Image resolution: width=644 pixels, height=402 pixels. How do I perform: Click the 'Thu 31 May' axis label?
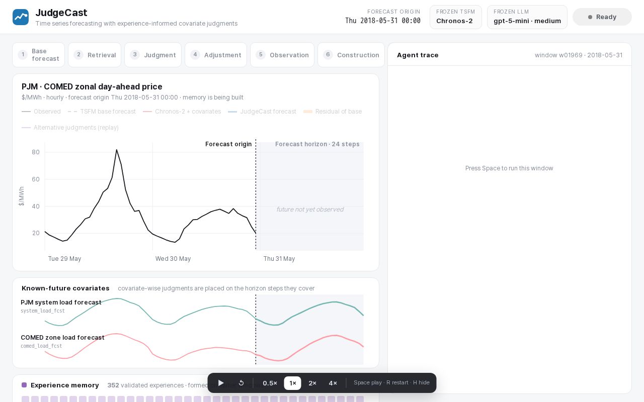279,259
